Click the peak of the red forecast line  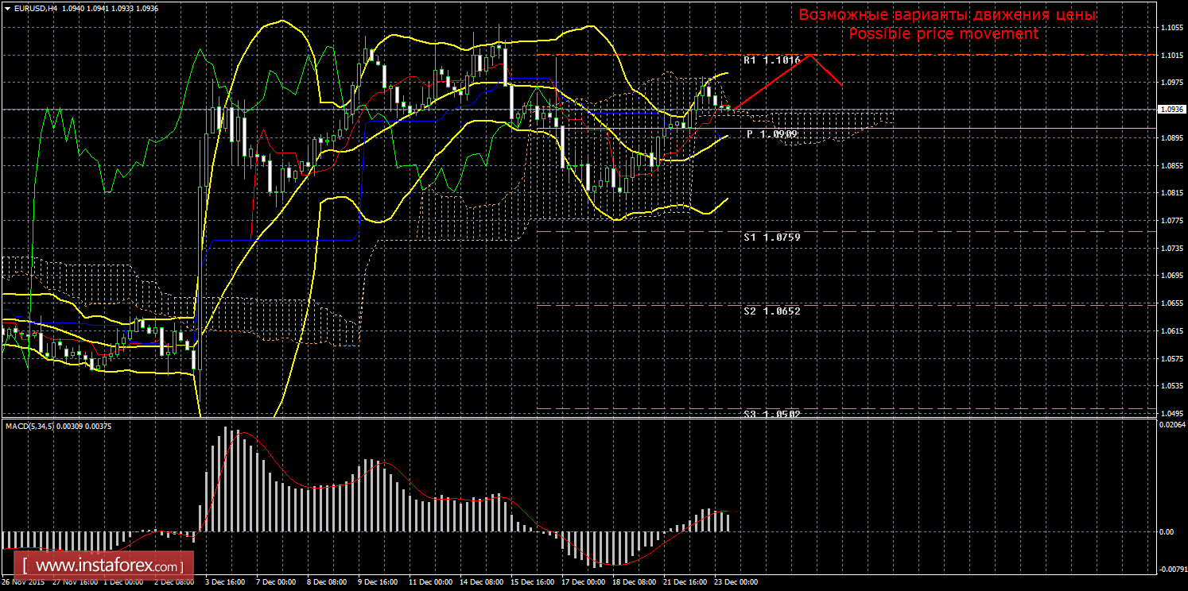coord(809,56)
